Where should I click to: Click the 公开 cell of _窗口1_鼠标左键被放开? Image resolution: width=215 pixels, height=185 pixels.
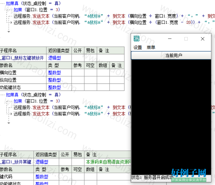78,58
